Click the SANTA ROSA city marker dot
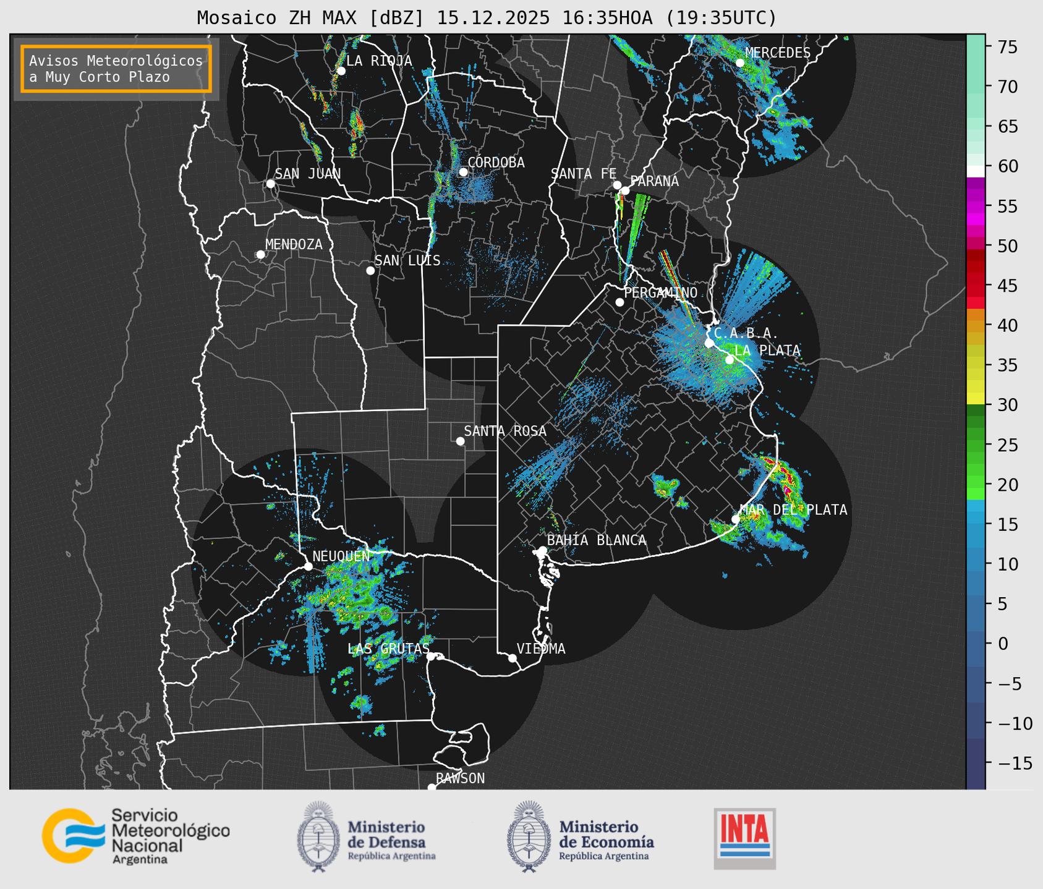This screenshot has height=889, width=1043. point(460,441)
